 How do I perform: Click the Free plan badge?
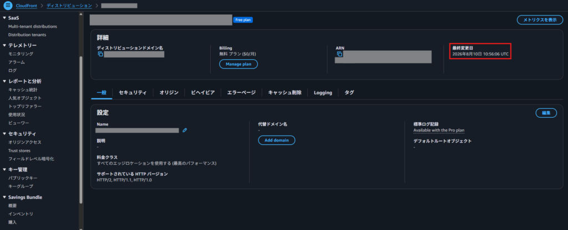click(x=243, y=20)
